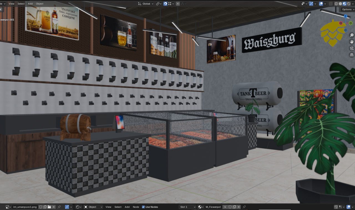This screenshot has width=355, height=210.
Task: Toggle proportional editing in viewport header
Action: click(178, 4)
